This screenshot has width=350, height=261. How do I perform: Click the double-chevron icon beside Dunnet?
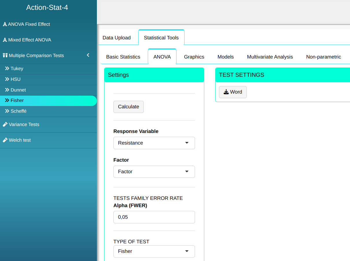(x=7, y=90)
